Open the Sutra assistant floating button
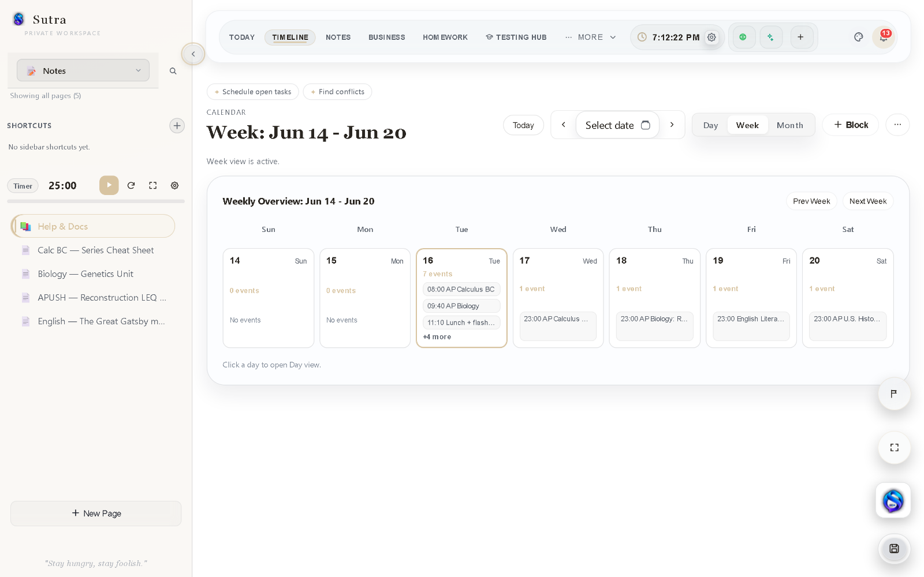 coord(893,500)
